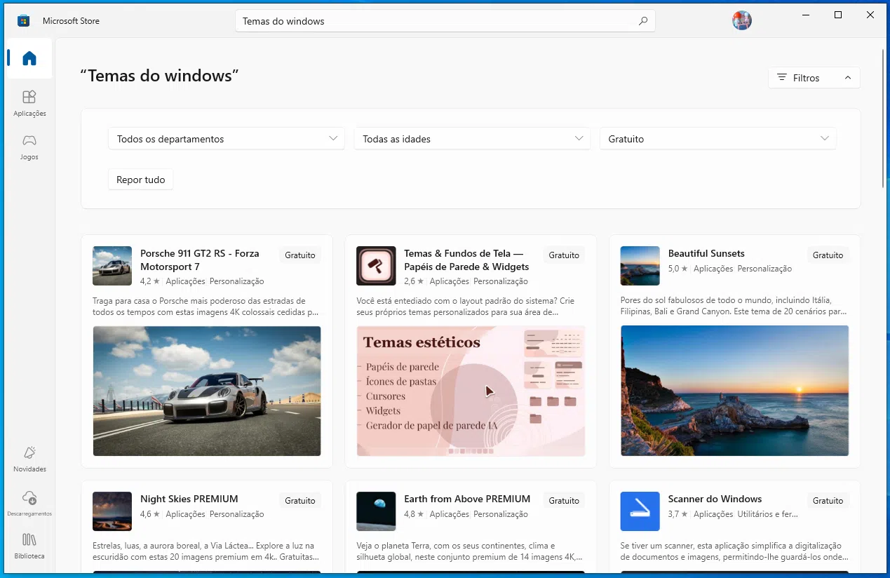Click description starting Estrelas, luas, a aurora boreal

coord(204,551)
